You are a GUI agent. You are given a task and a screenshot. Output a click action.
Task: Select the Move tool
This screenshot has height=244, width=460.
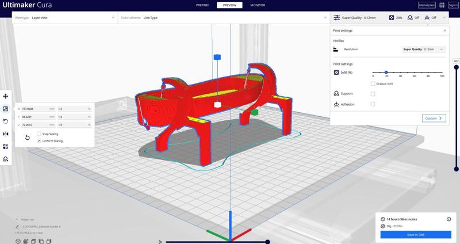click(5, 96)
